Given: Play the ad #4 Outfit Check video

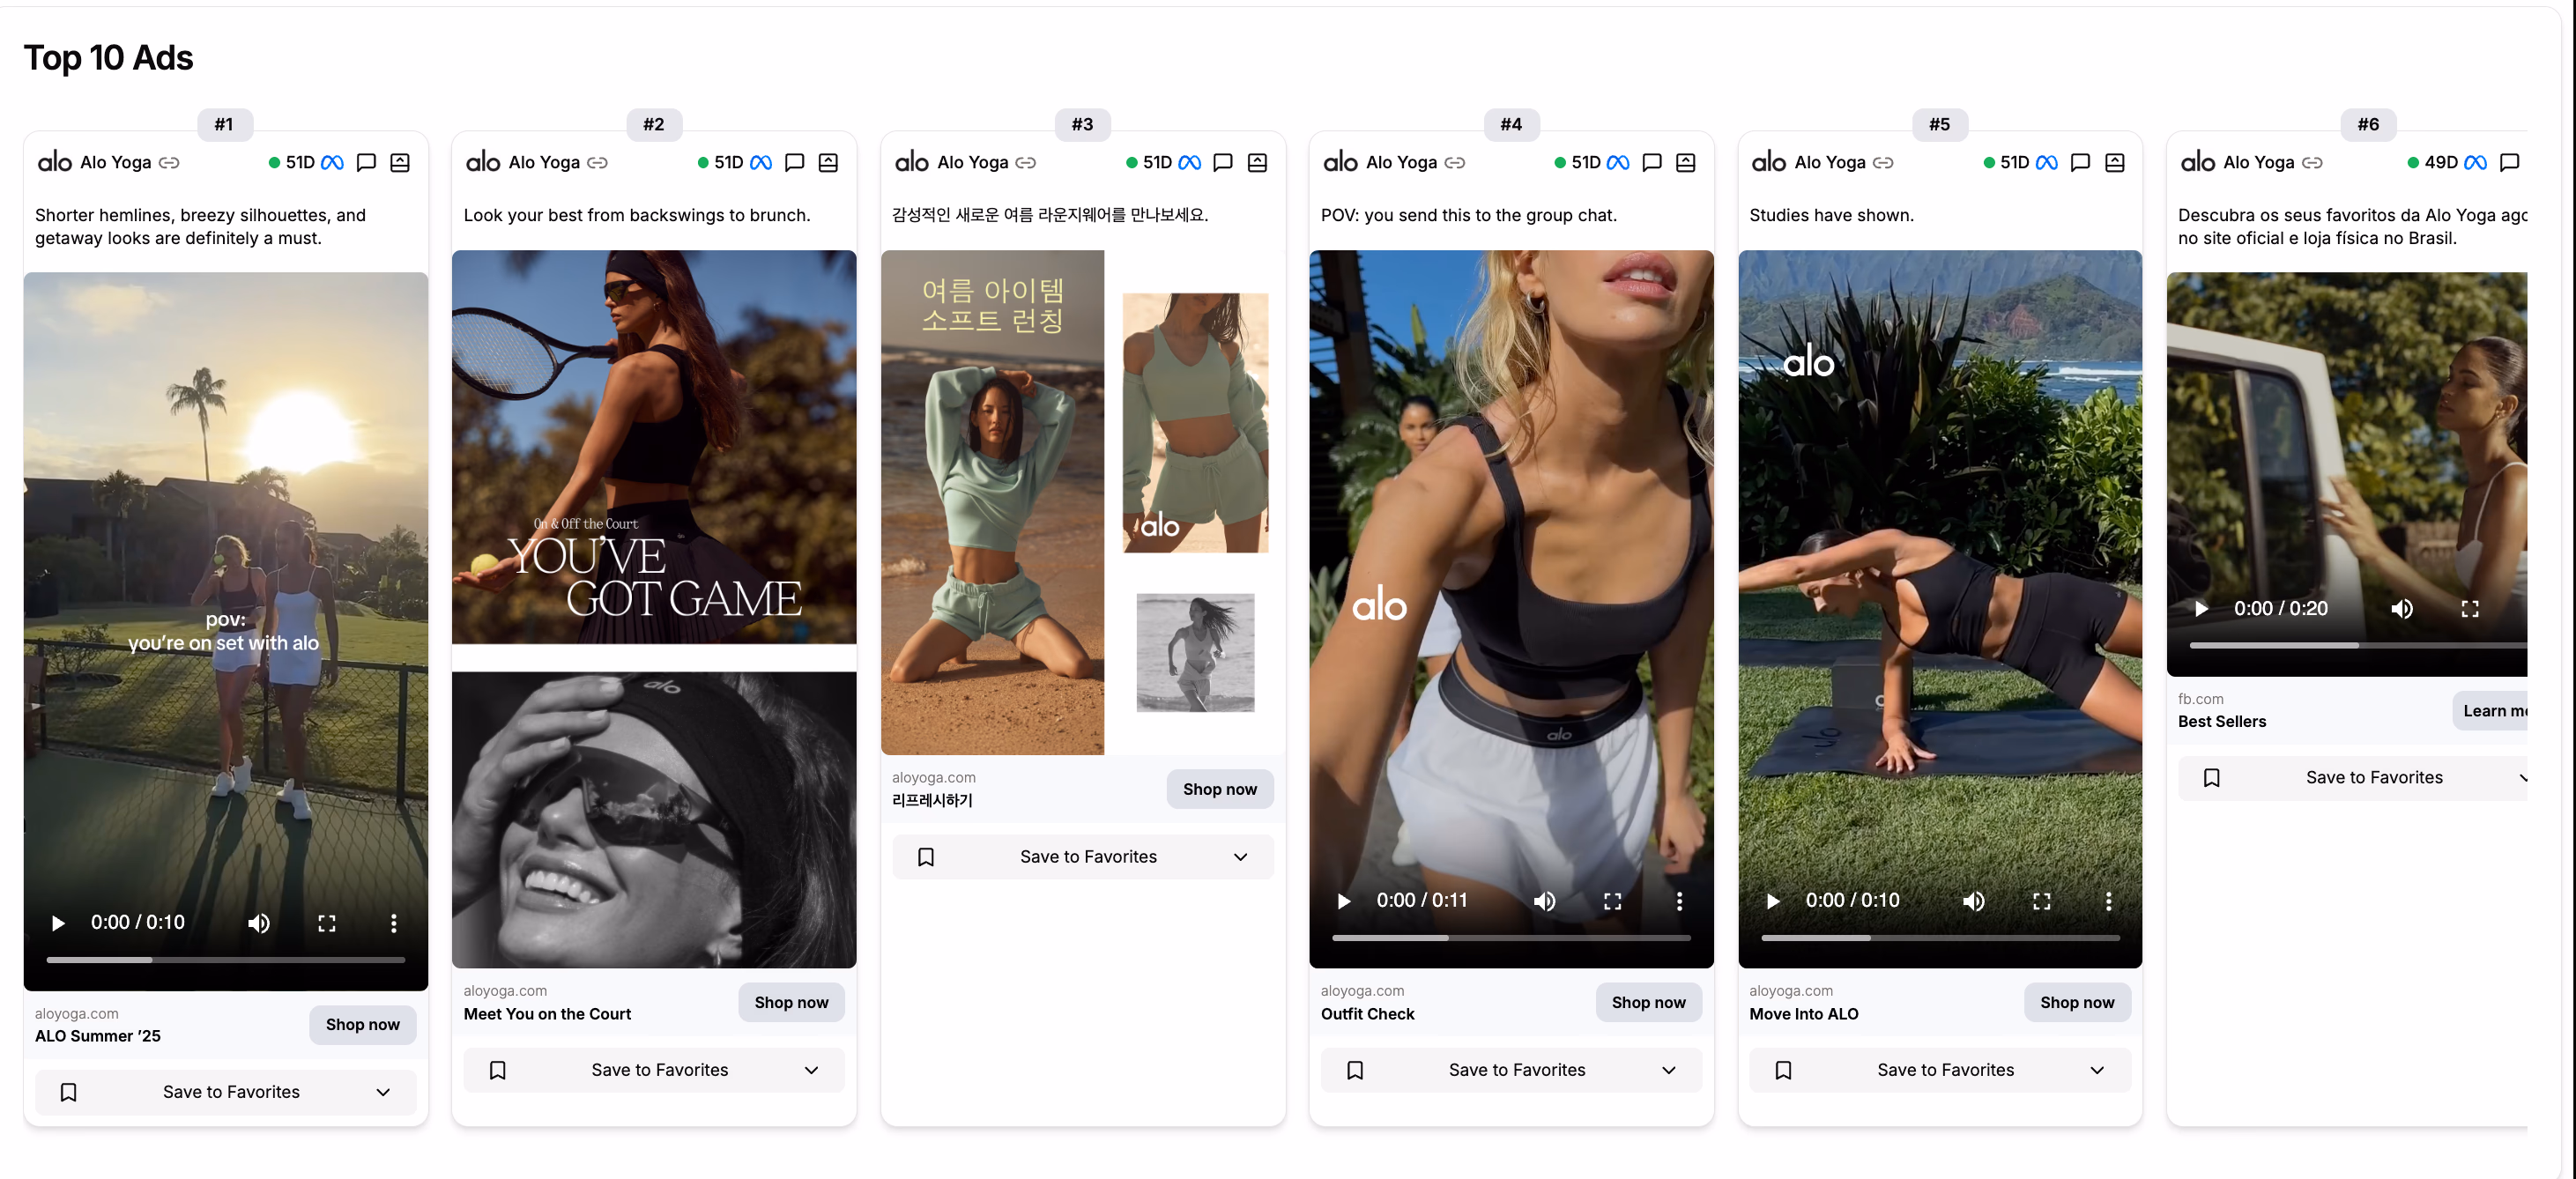Looking at the screenshot, I should point(1344,901).
